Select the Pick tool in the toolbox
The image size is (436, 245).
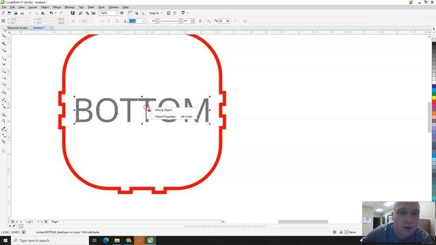(3, 29)
